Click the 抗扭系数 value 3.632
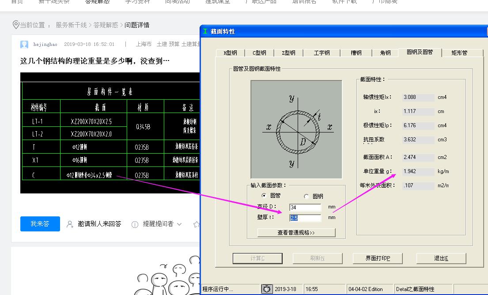The image size is (488, 295). point(418,140)
